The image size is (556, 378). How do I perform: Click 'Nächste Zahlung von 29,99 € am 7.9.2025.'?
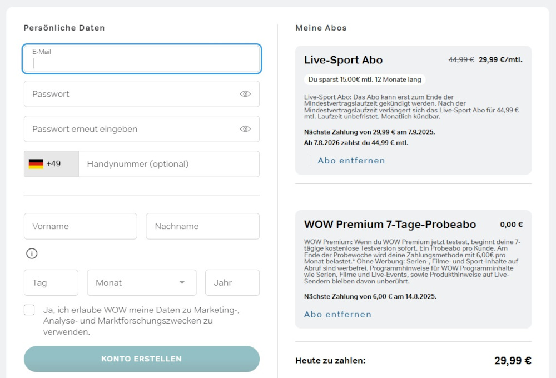tap(370, 132)
